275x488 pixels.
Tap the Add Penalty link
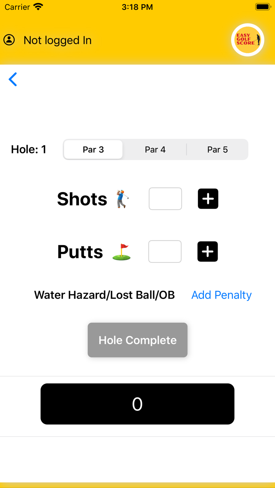[221, 295]
